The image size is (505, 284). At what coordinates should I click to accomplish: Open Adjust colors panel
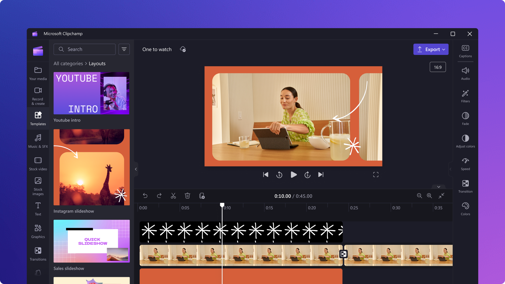pos(465,141)
